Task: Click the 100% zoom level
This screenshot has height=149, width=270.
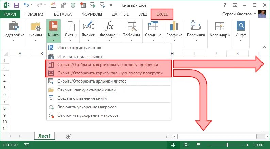Action: (258, 145)
